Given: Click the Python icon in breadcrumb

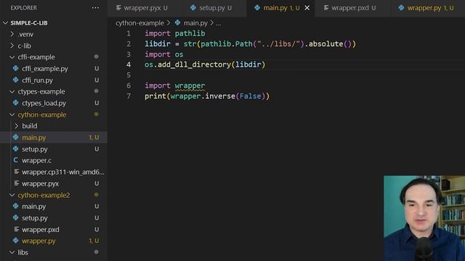Looking at the screenshot, I should tap(177, 22).
